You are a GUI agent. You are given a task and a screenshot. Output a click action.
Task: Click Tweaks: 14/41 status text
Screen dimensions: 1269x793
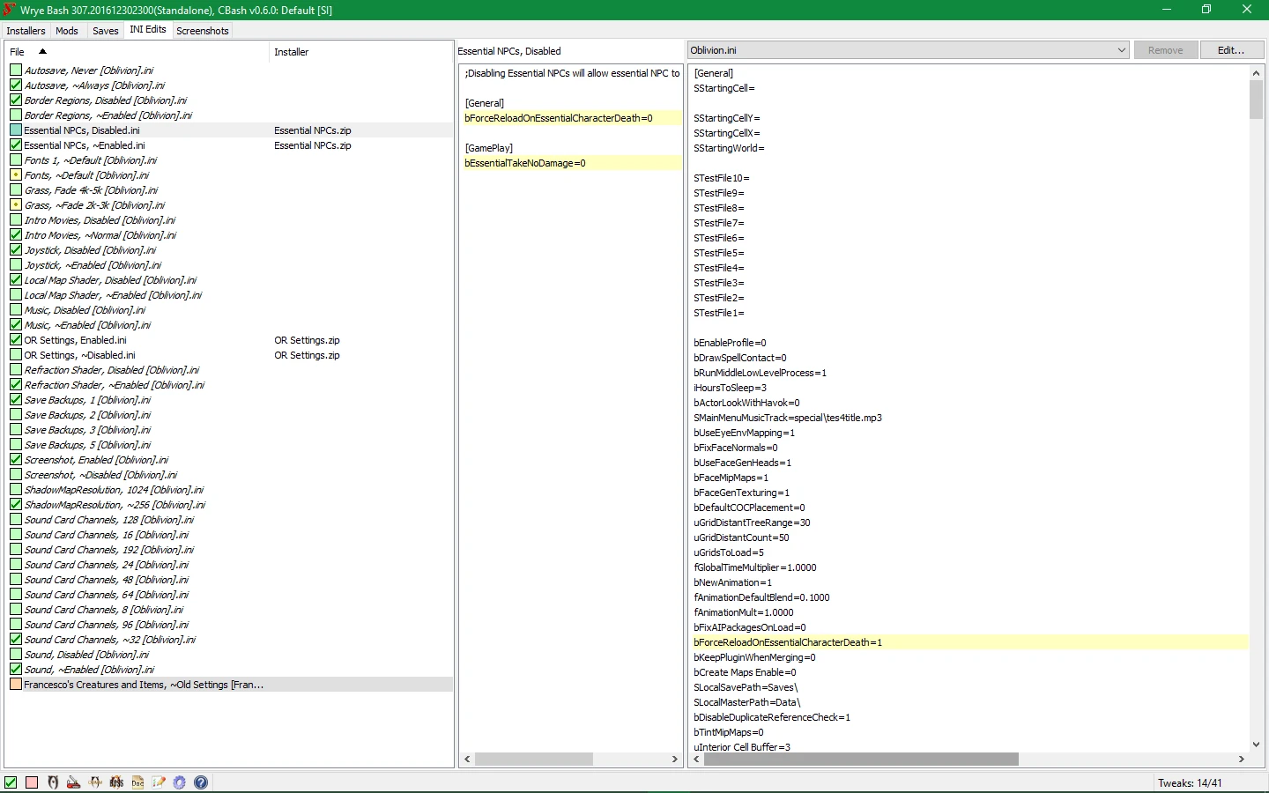(x=1190, y=782)
